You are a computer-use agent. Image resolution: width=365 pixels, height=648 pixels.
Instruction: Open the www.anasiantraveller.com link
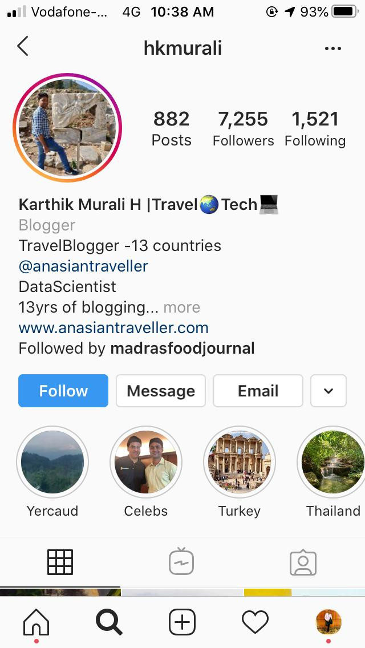pos(113,328)
